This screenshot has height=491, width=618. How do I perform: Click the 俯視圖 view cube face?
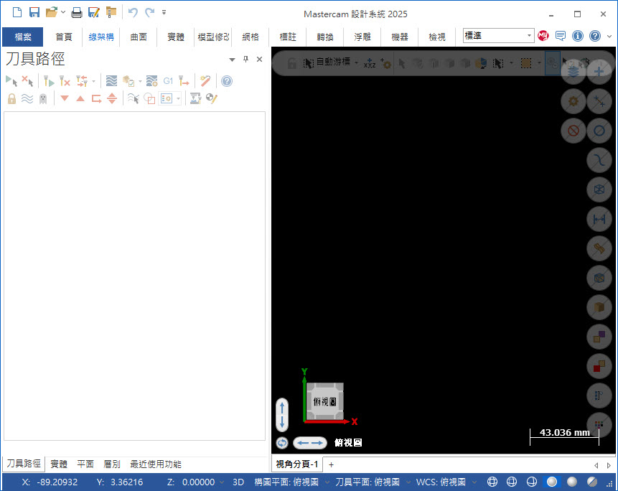click(324, 401)
